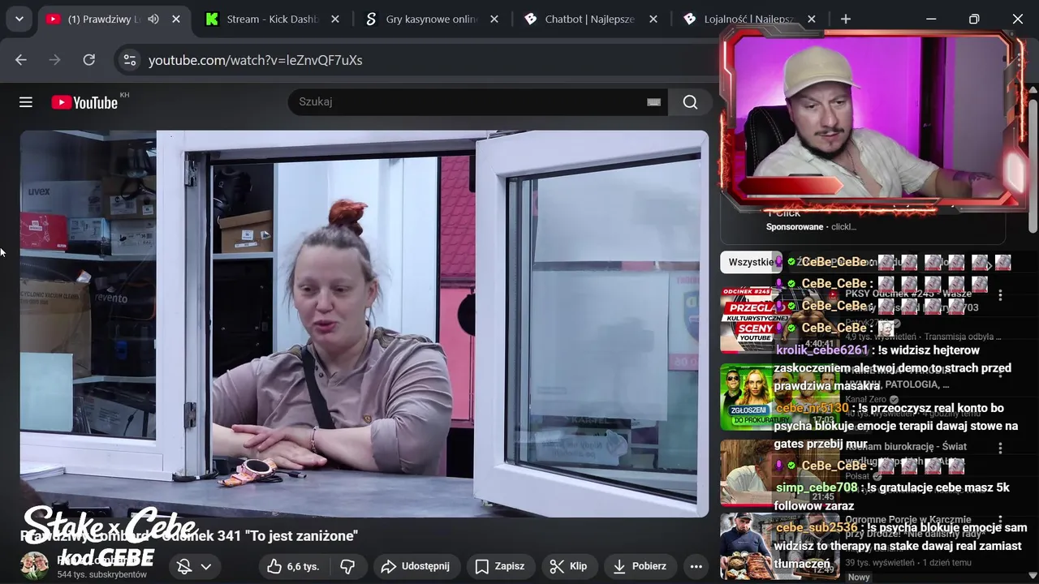This screenshot has height=584, width=1039.
Task: Select chat username simp_cebe708
Action: click(x=817, y=487)
